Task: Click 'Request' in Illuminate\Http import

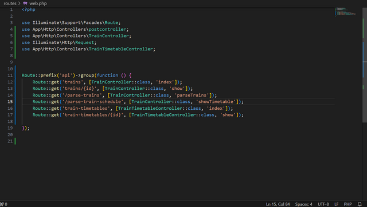Action: coord(84,42)
